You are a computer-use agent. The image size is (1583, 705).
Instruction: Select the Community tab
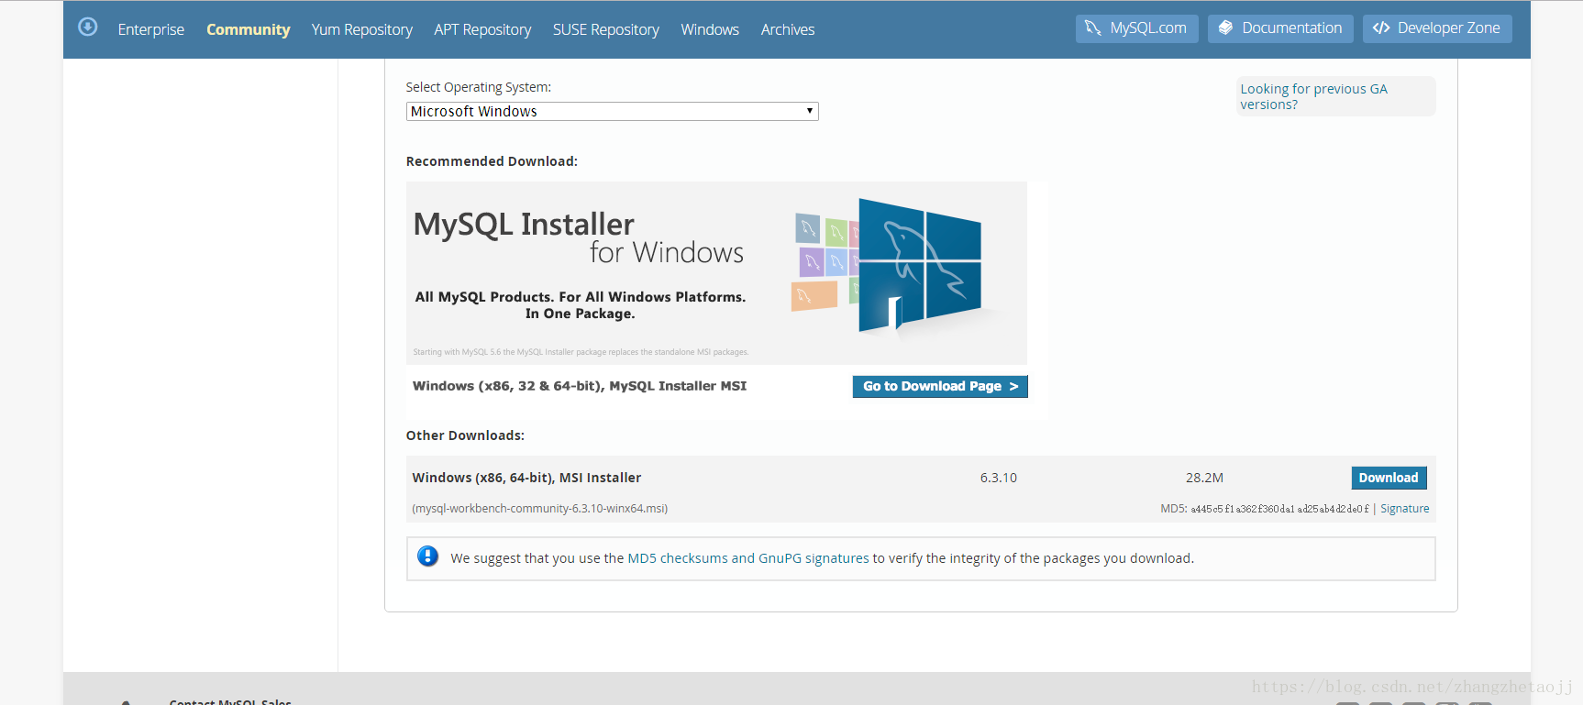pos(249,29)
